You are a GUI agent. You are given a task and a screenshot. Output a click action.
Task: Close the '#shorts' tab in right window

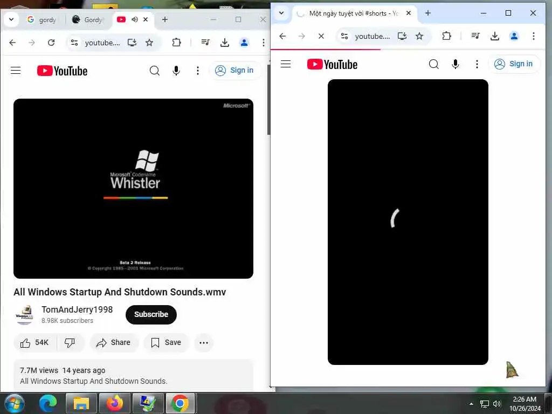pyautogui.click(x=409, y=13)
